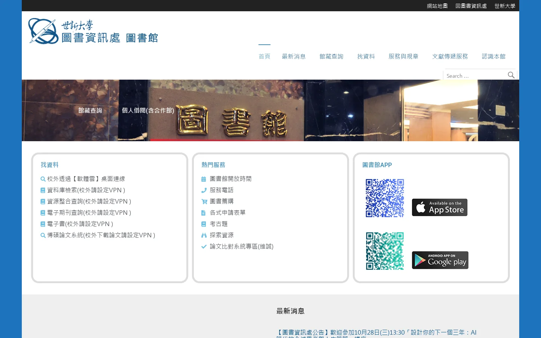The height and width of the screenshot is (338, 541).
Task: Open the 服務與規章 menu
Action: (403, 56)
